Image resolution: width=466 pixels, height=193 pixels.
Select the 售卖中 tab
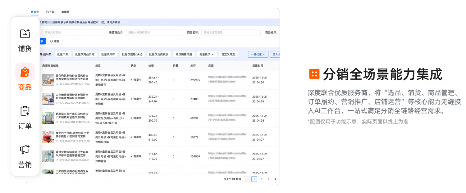(x=35, y=12)
